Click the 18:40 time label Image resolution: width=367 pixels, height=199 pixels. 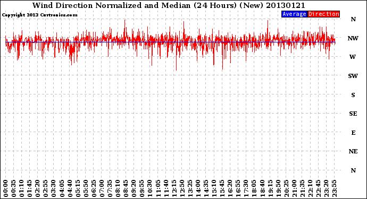(262, 188)
